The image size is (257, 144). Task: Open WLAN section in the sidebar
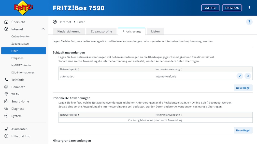click(x=15, y=94)
